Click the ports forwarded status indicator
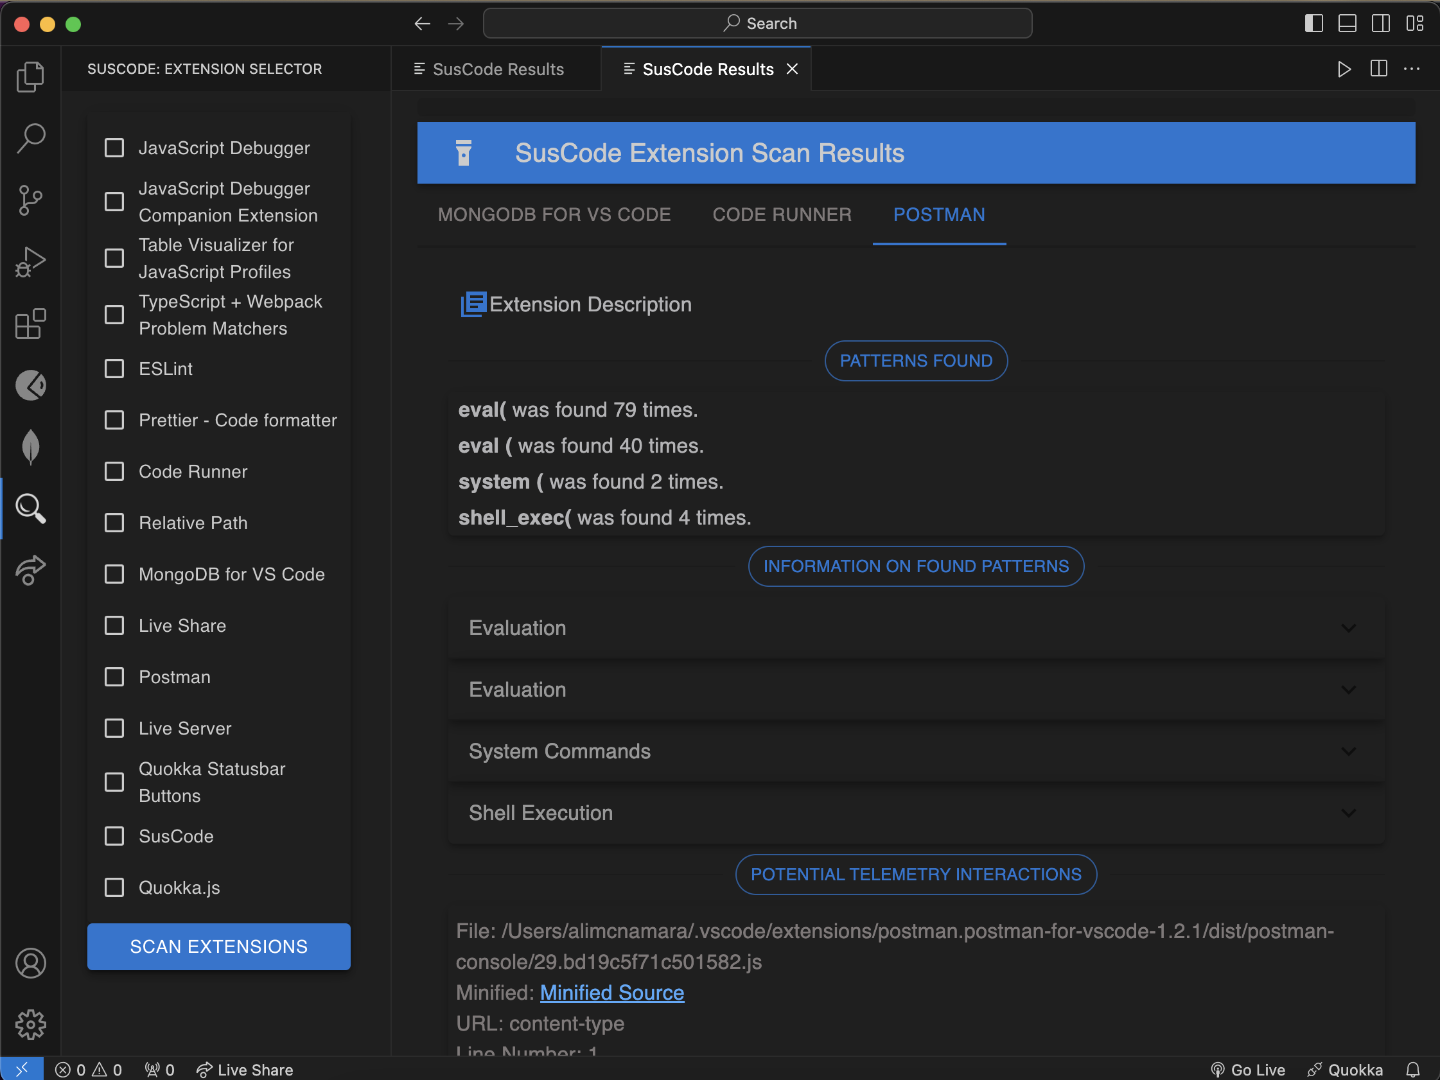 point(159,1070)
